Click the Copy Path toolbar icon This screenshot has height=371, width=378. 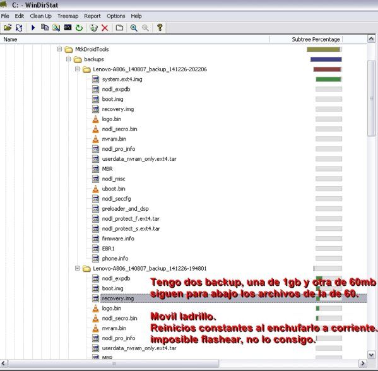click(x=45, y=28)
